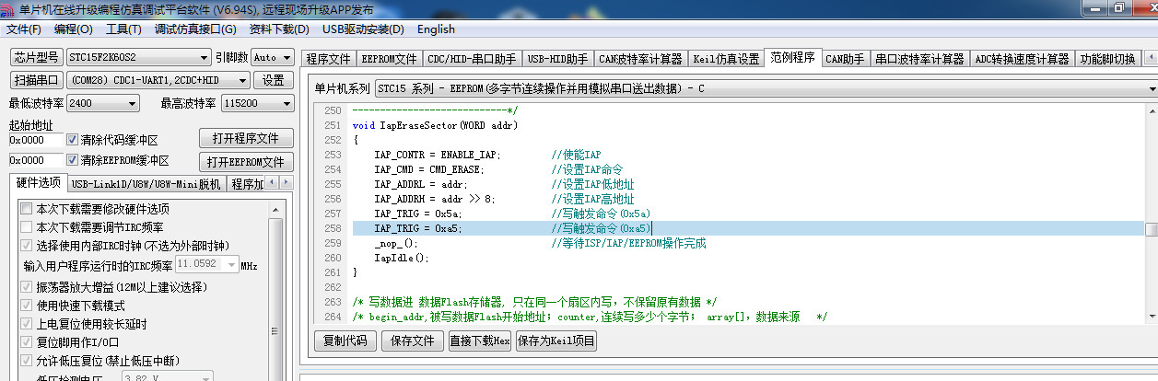Image resolution: width=1158 pixels, height=381 pixels.
Task: Toggle the 清除代码缓冲区 checkbox
Action: coord(74,141)
